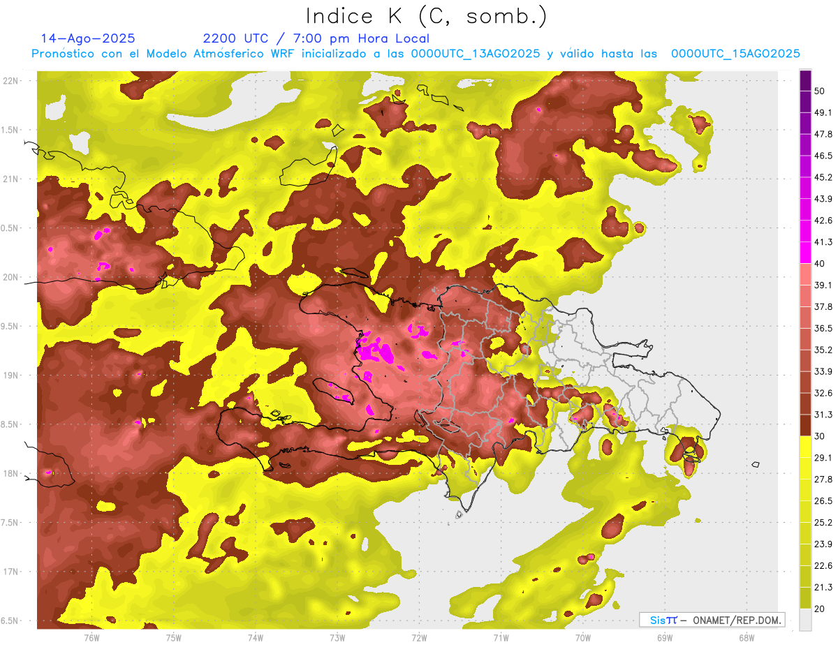Click the "76W" longitude label
838x647 pixels.
(x=92, y=637)
